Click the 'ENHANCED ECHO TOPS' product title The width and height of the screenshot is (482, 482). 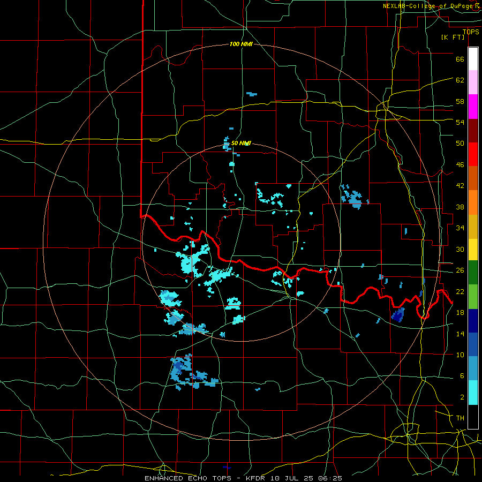coord(188,478)
